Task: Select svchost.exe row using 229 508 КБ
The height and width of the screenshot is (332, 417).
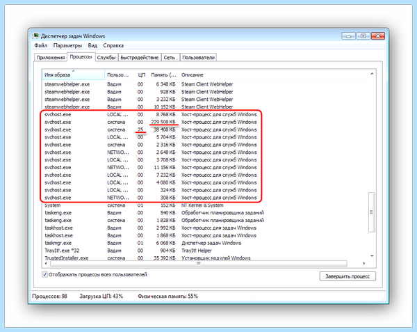Action: point(205,122)
